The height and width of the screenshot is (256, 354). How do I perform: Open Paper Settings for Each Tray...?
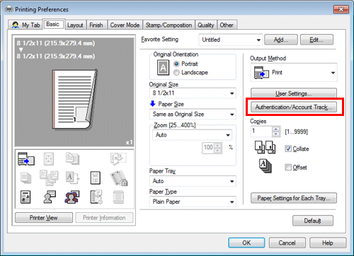point(294,198)
